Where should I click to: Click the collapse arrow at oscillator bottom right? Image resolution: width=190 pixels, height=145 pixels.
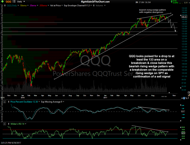coord(180,121)
